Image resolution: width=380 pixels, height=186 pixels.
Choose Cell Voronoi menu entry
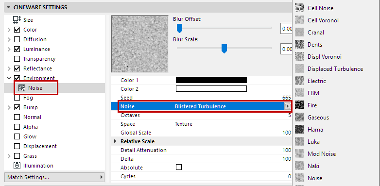(x=323, y=20)
